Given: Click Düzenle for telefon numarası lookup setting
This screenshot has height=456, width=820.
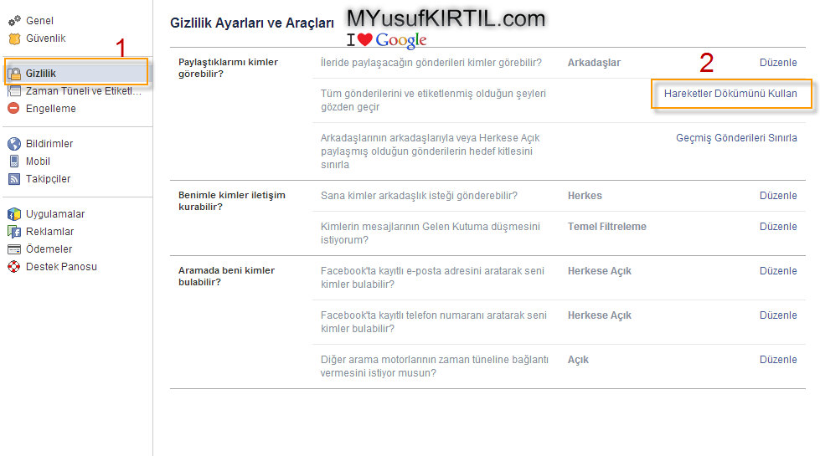Looking at the screenshot, I should click(778, 315).
